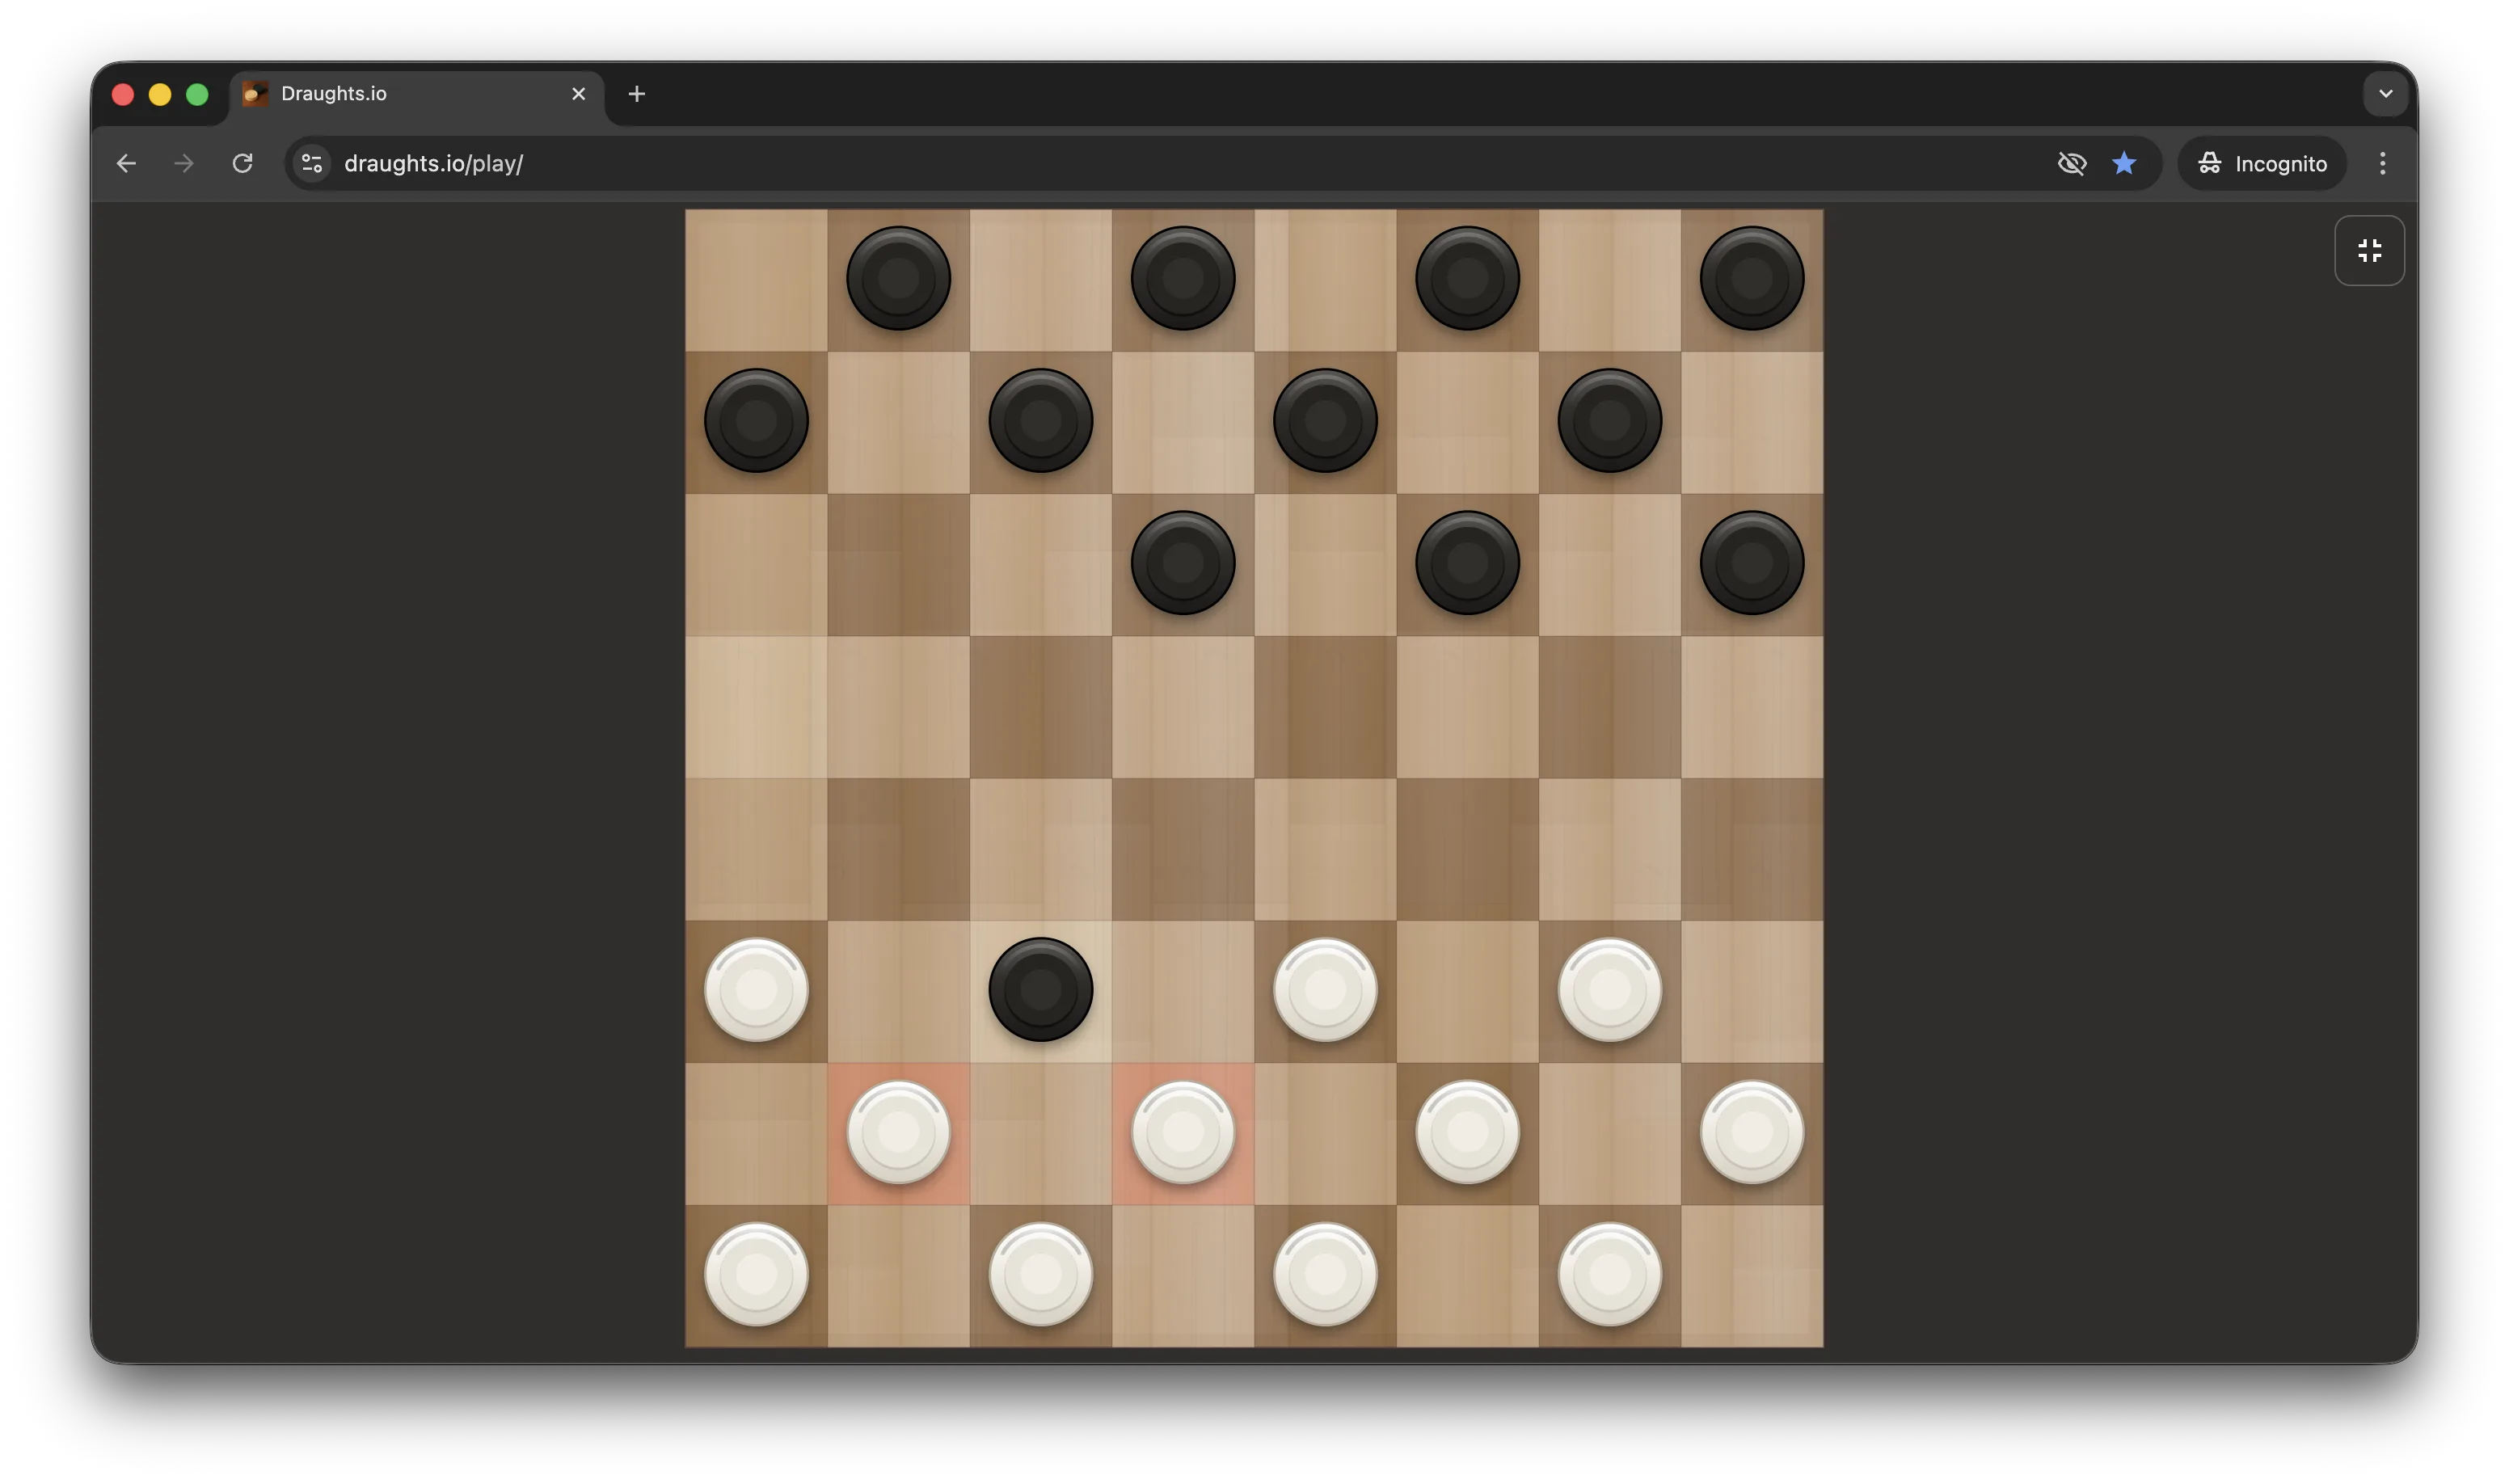2509x1484 pixels.
Task: Click the Draughts.io favicon on the tab
Action: [253, 93]
